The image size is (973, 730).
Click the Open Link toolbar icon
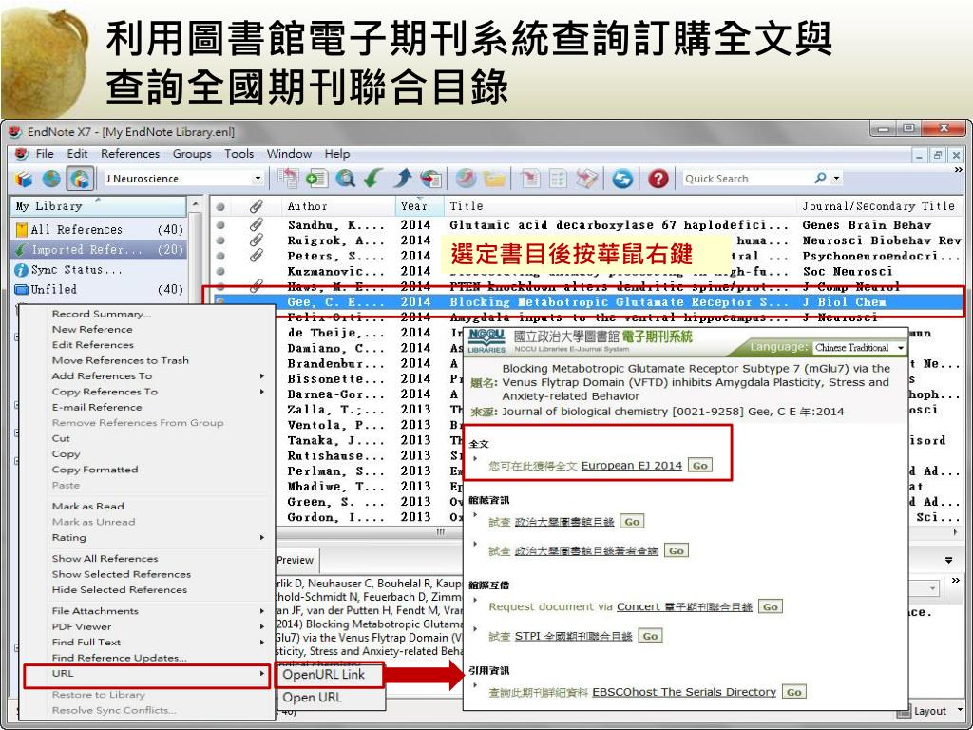[466, 179]
